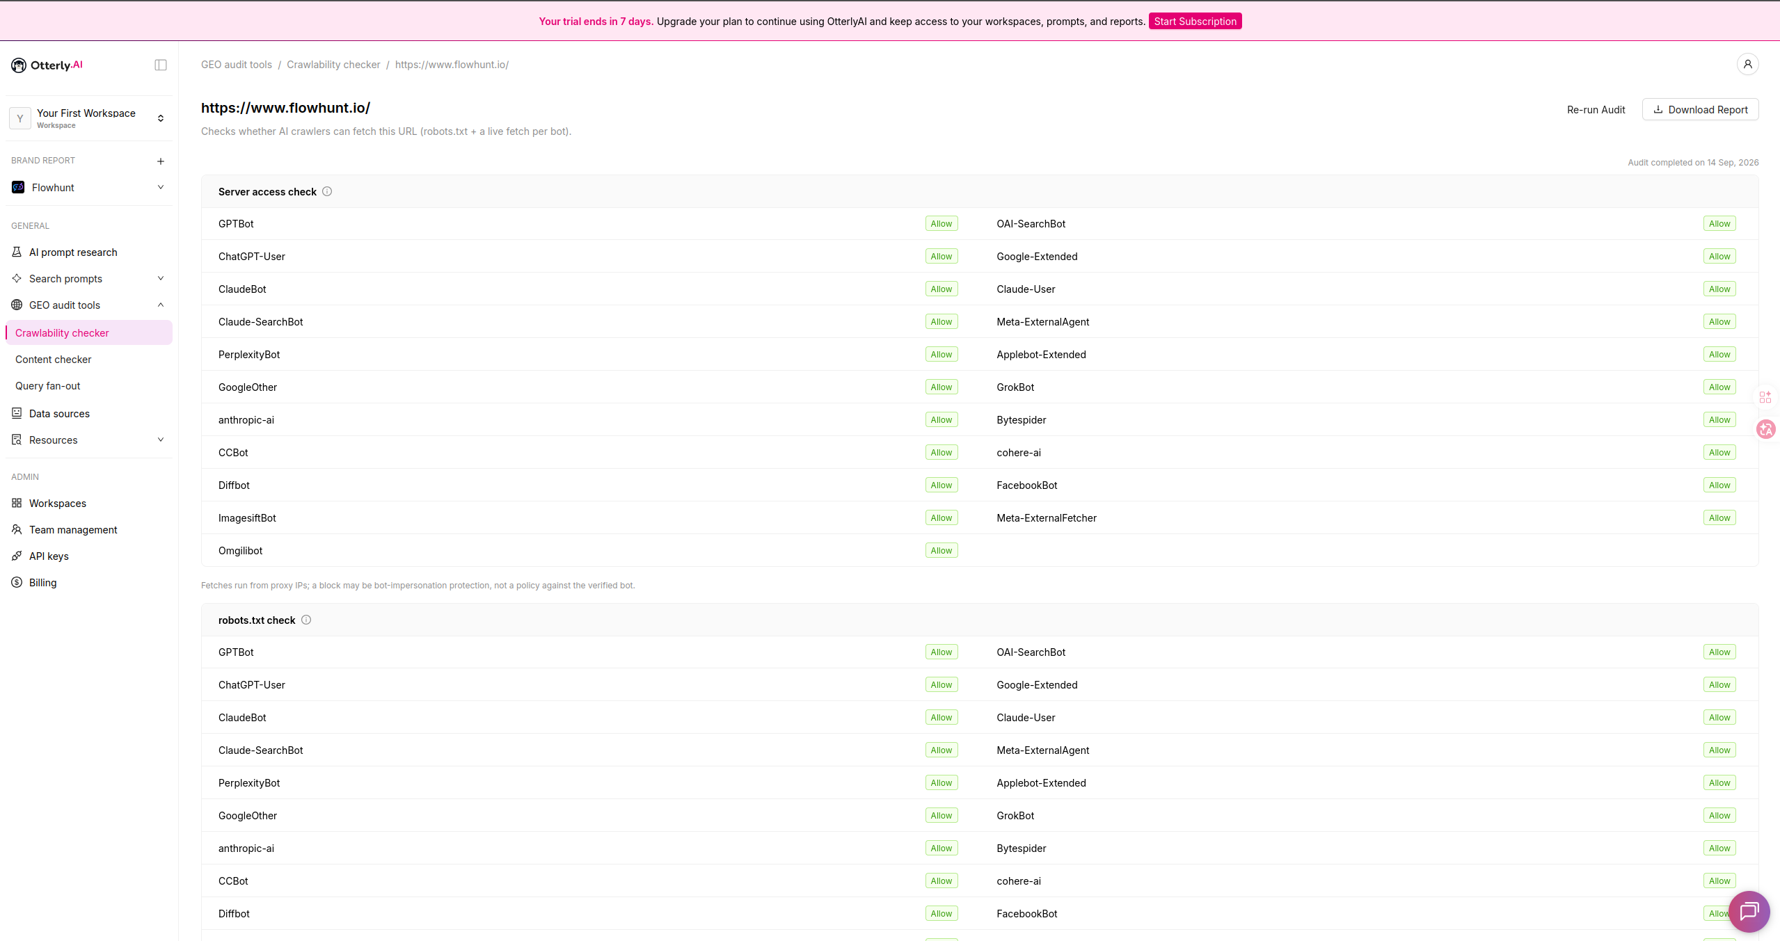
Task: Click Bytespider row in Server access check
Action: (1369, 419)
